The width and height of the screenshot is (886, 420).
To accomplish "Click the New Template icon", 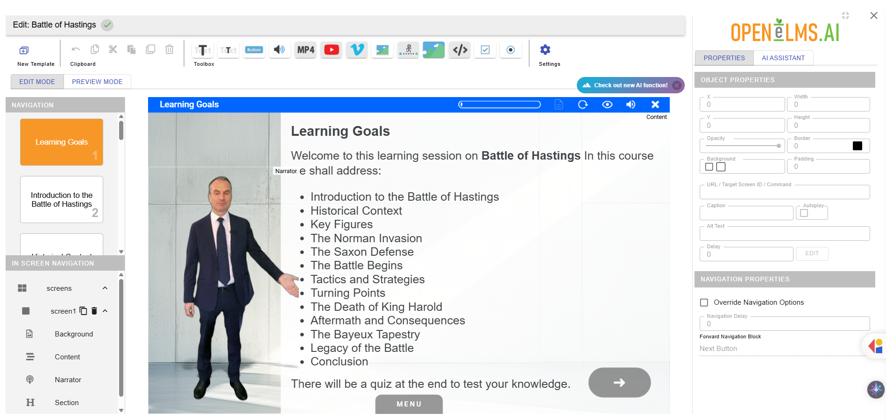I will [24, 50].
